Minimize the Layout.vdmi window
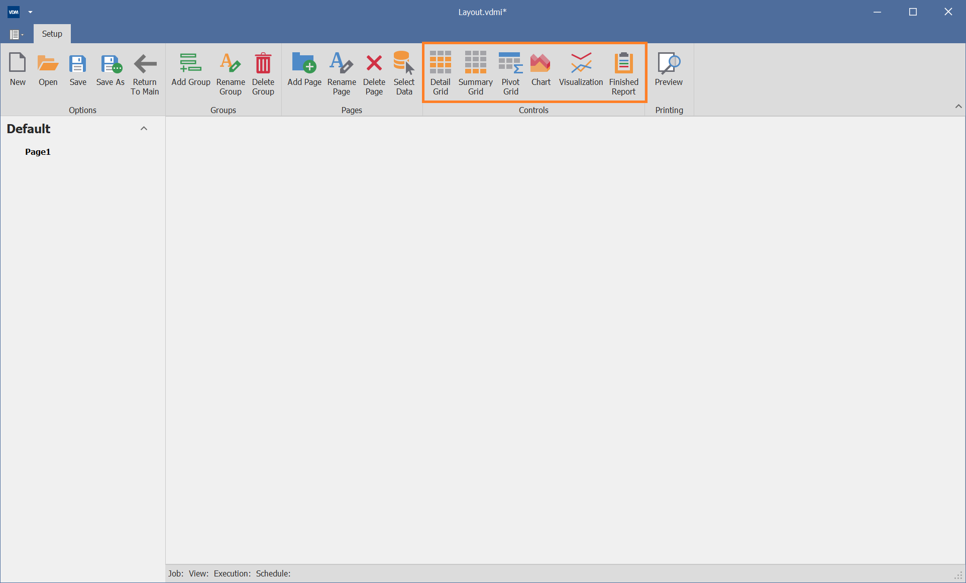Viewport: 966px width, 583px height. tap(878, 12)
